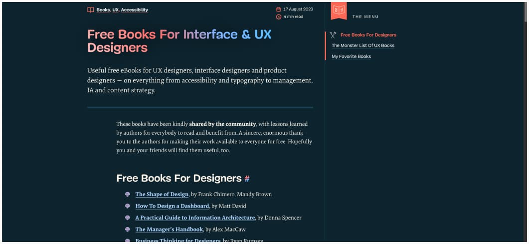Go to The Monster List Of UX Books section
The width and height of the screenshot is (529, 244).
(x=363, y=45)
